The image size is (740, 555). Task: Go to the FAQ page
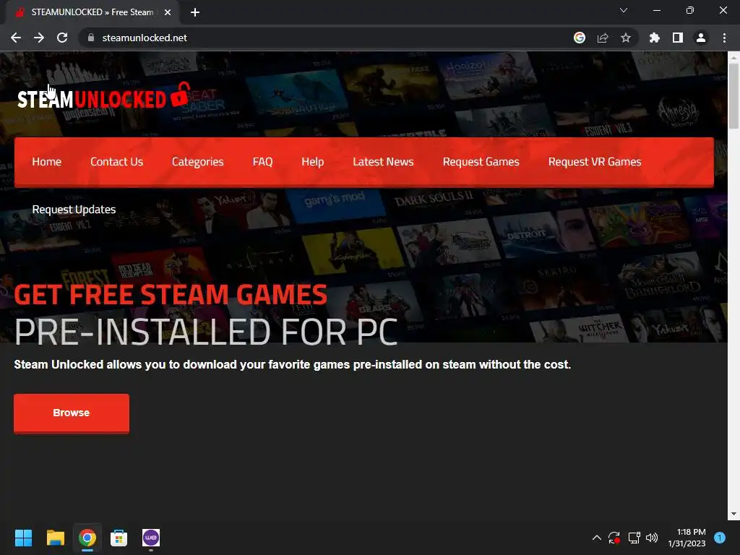click(x=262, y=162)
